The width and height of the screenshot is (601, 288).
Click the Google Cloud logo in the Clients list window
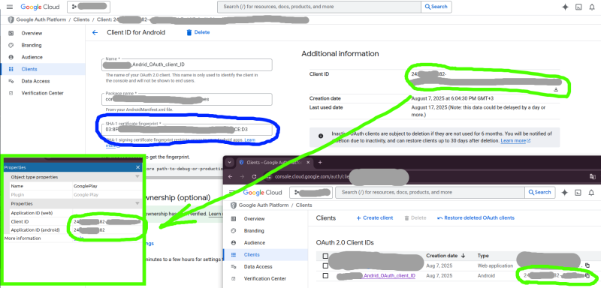(x=262, y=193)
